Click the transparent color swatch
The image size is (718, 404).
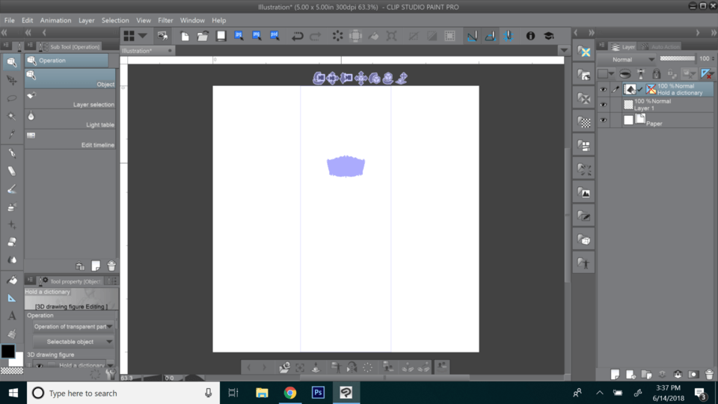pyautogui.click(x=12, y=371)
